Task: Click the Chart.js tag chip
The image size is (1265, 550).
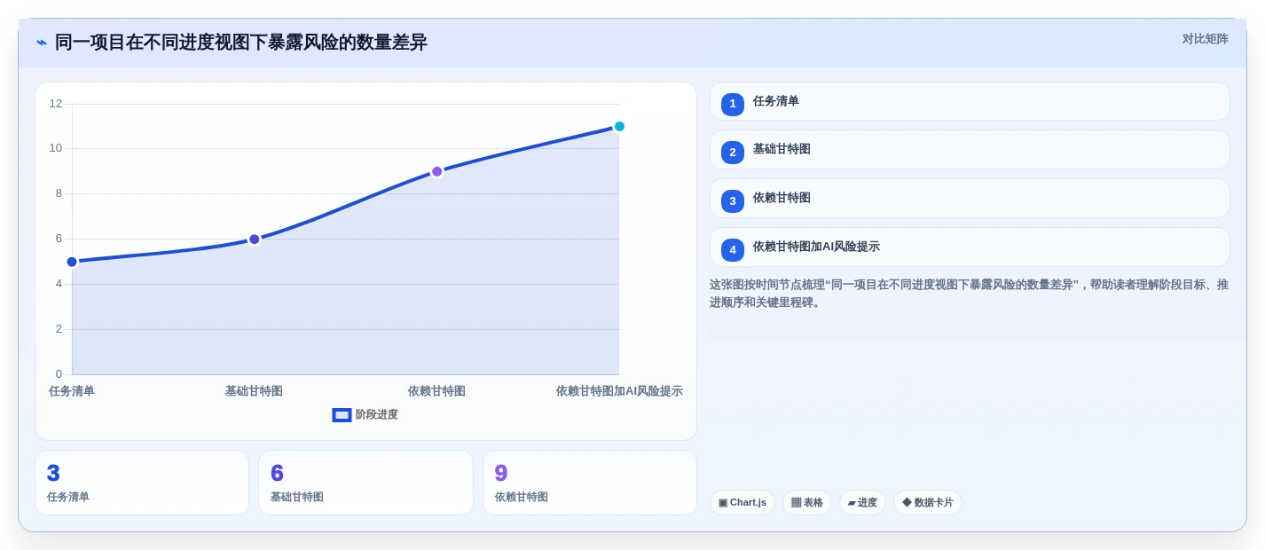Action: tap(742, 503)
